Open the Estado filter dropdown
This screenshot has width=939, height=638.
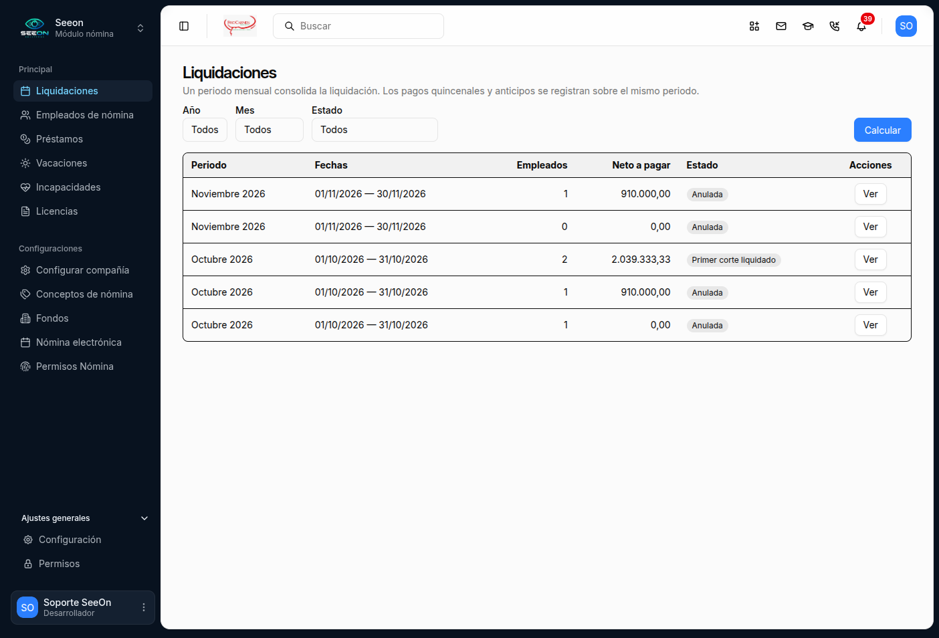[x=375, y=130]
